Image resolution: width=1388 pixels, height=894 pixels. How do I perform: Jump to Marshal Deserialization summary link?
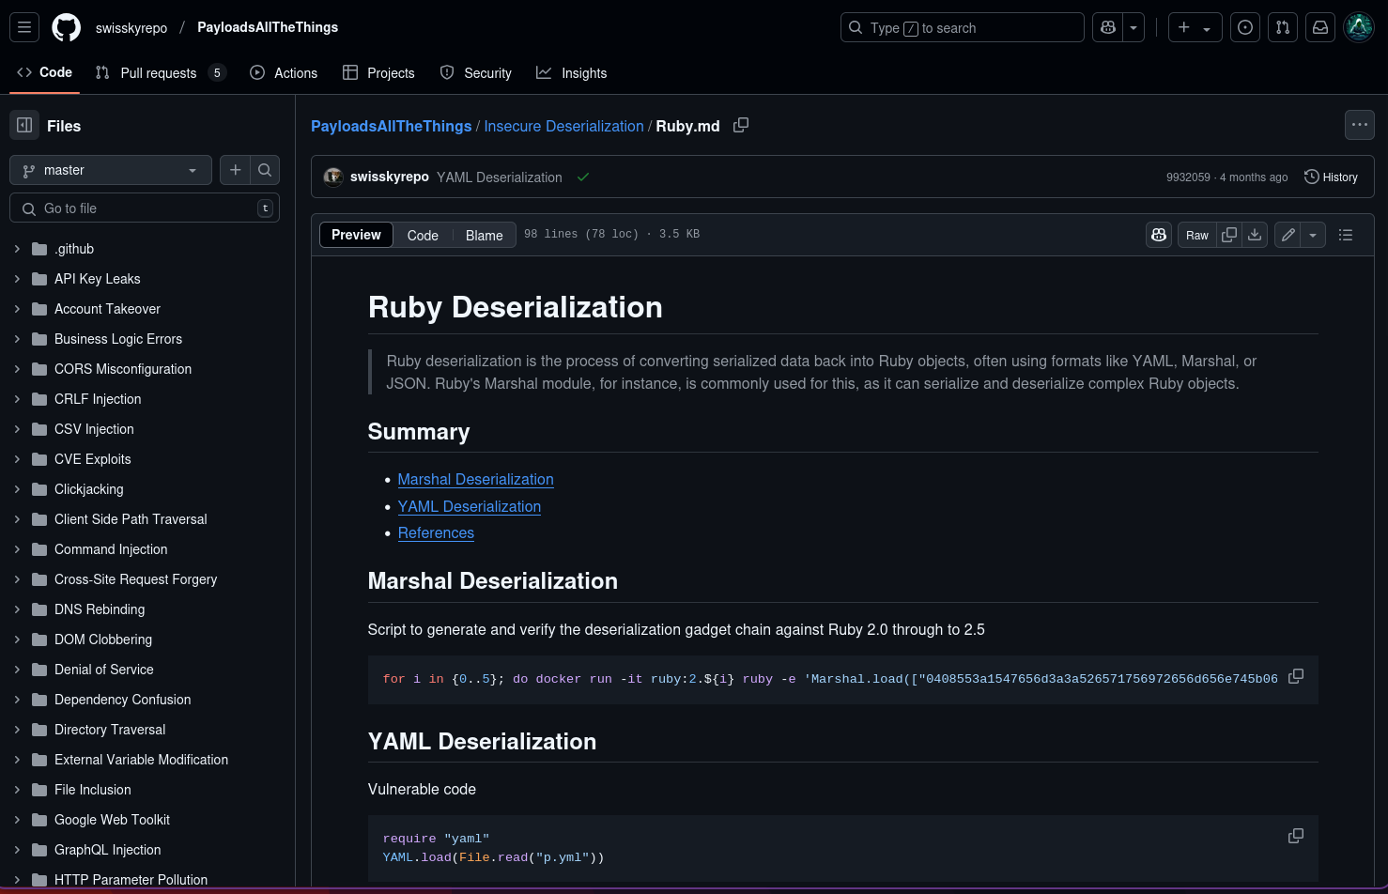click(475, 479)
